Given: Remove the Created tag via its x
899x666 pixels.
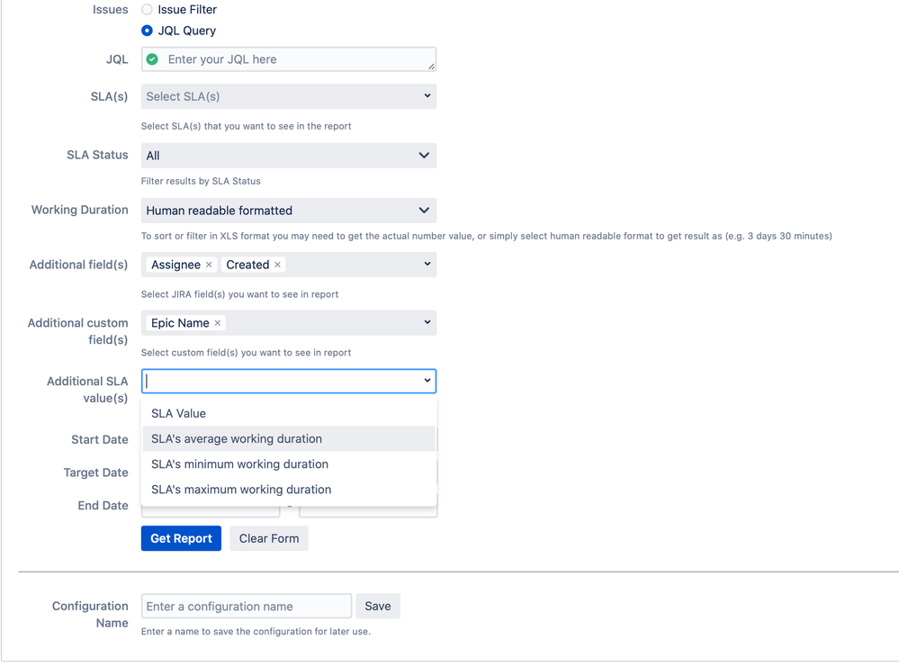Looking at the screenshot, I should (x=277, y=265).
